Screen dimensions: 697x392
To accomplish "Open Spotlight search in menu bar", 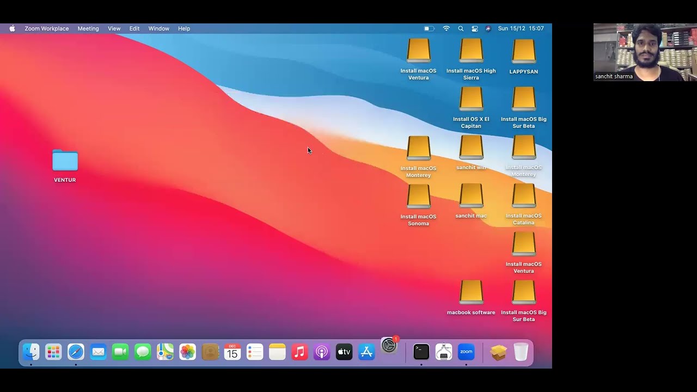I will 461,28.
